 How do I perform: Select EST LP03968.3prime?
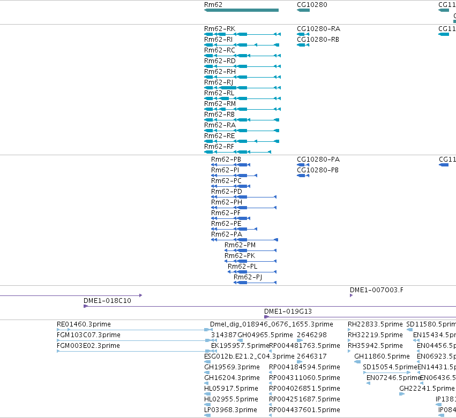pos(207,415)
